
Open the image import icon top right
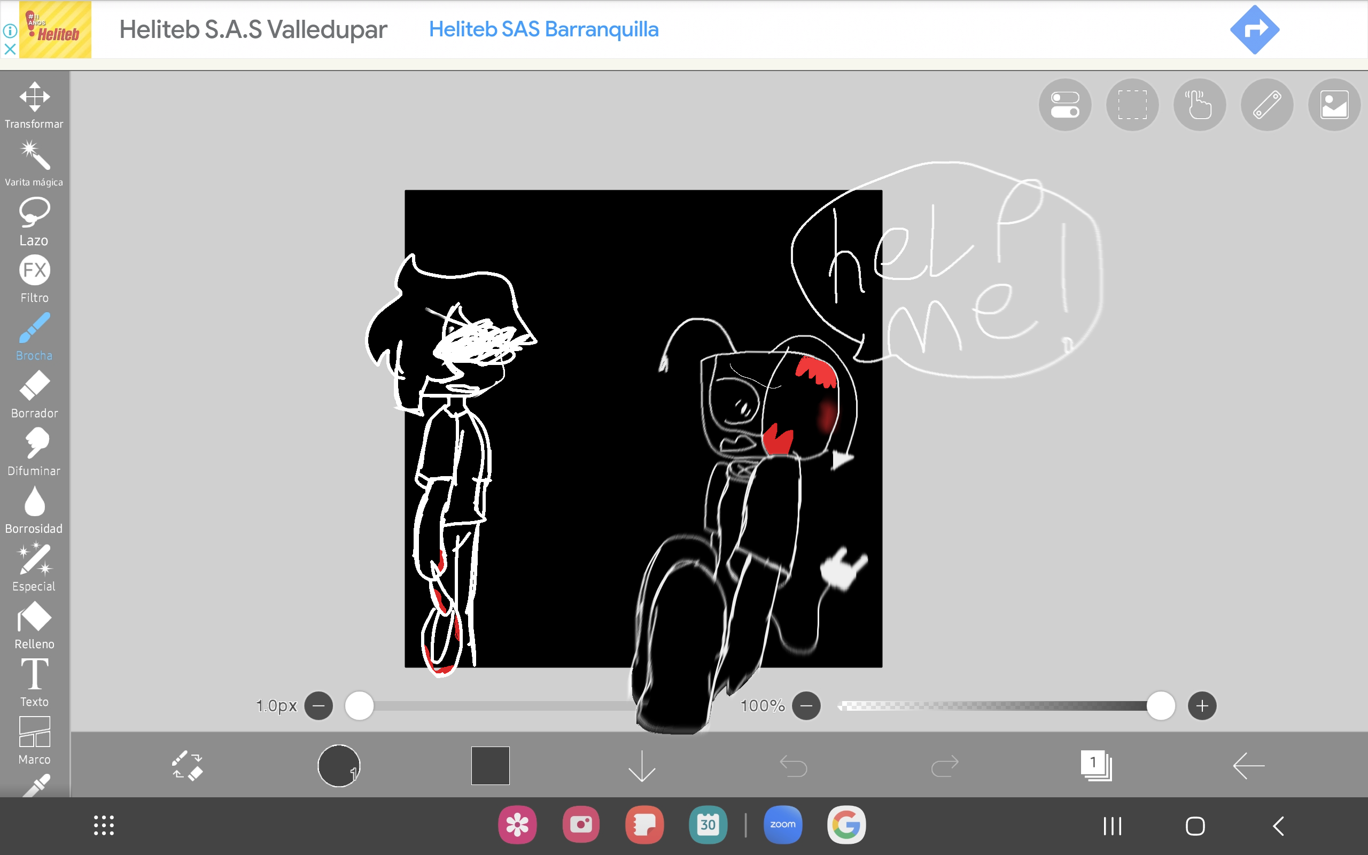(1333, 105)
